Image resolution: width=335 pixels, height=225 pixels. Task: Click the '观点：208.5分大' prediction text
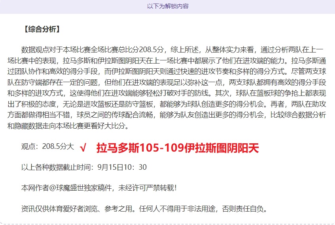(x=47, y=146)
